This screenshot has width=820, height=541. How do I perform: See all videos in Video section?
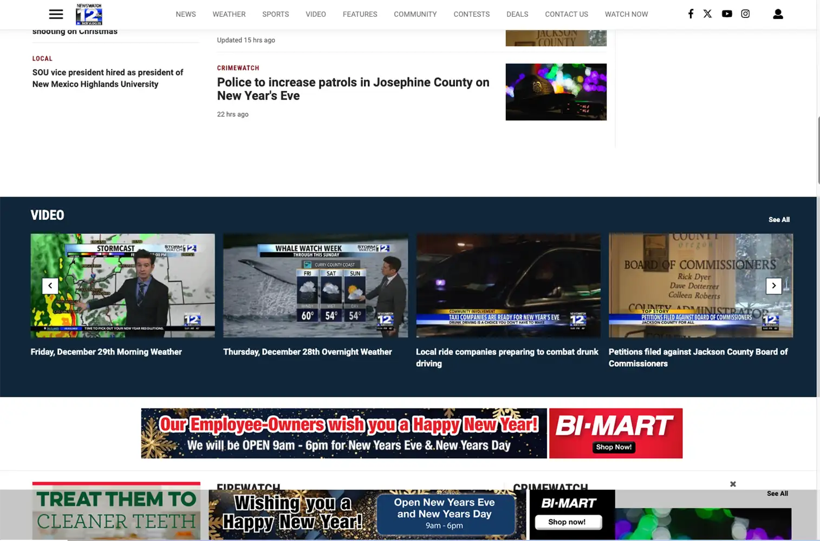click(x=779, y=220)
